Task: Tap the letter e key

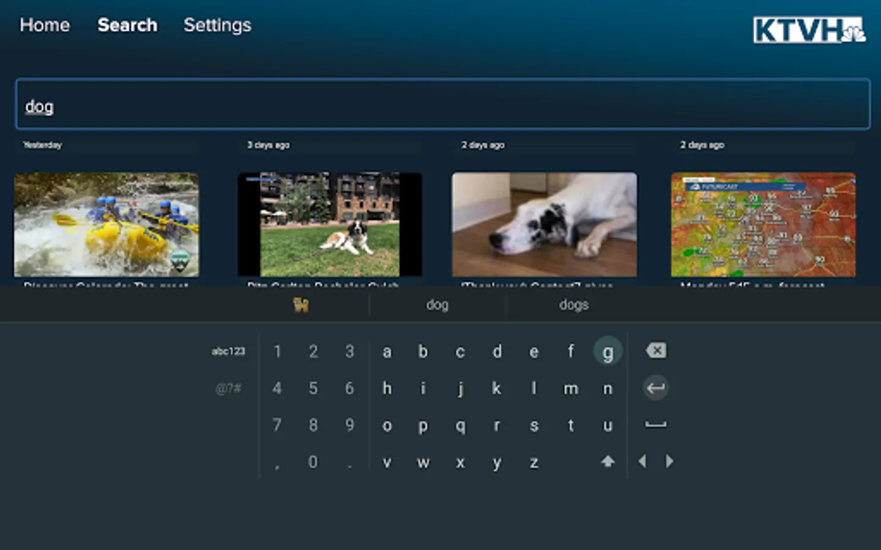Action: [534, 352]
